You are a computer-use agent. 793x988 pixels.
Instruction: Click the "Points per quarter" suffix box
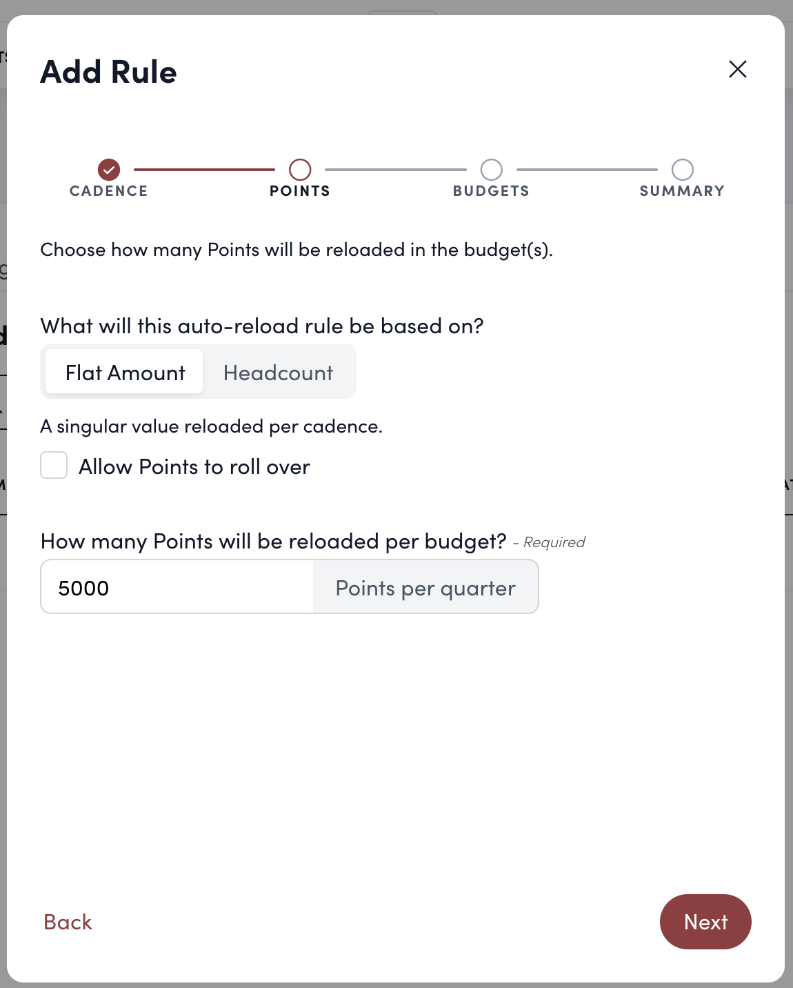point(425,588)
